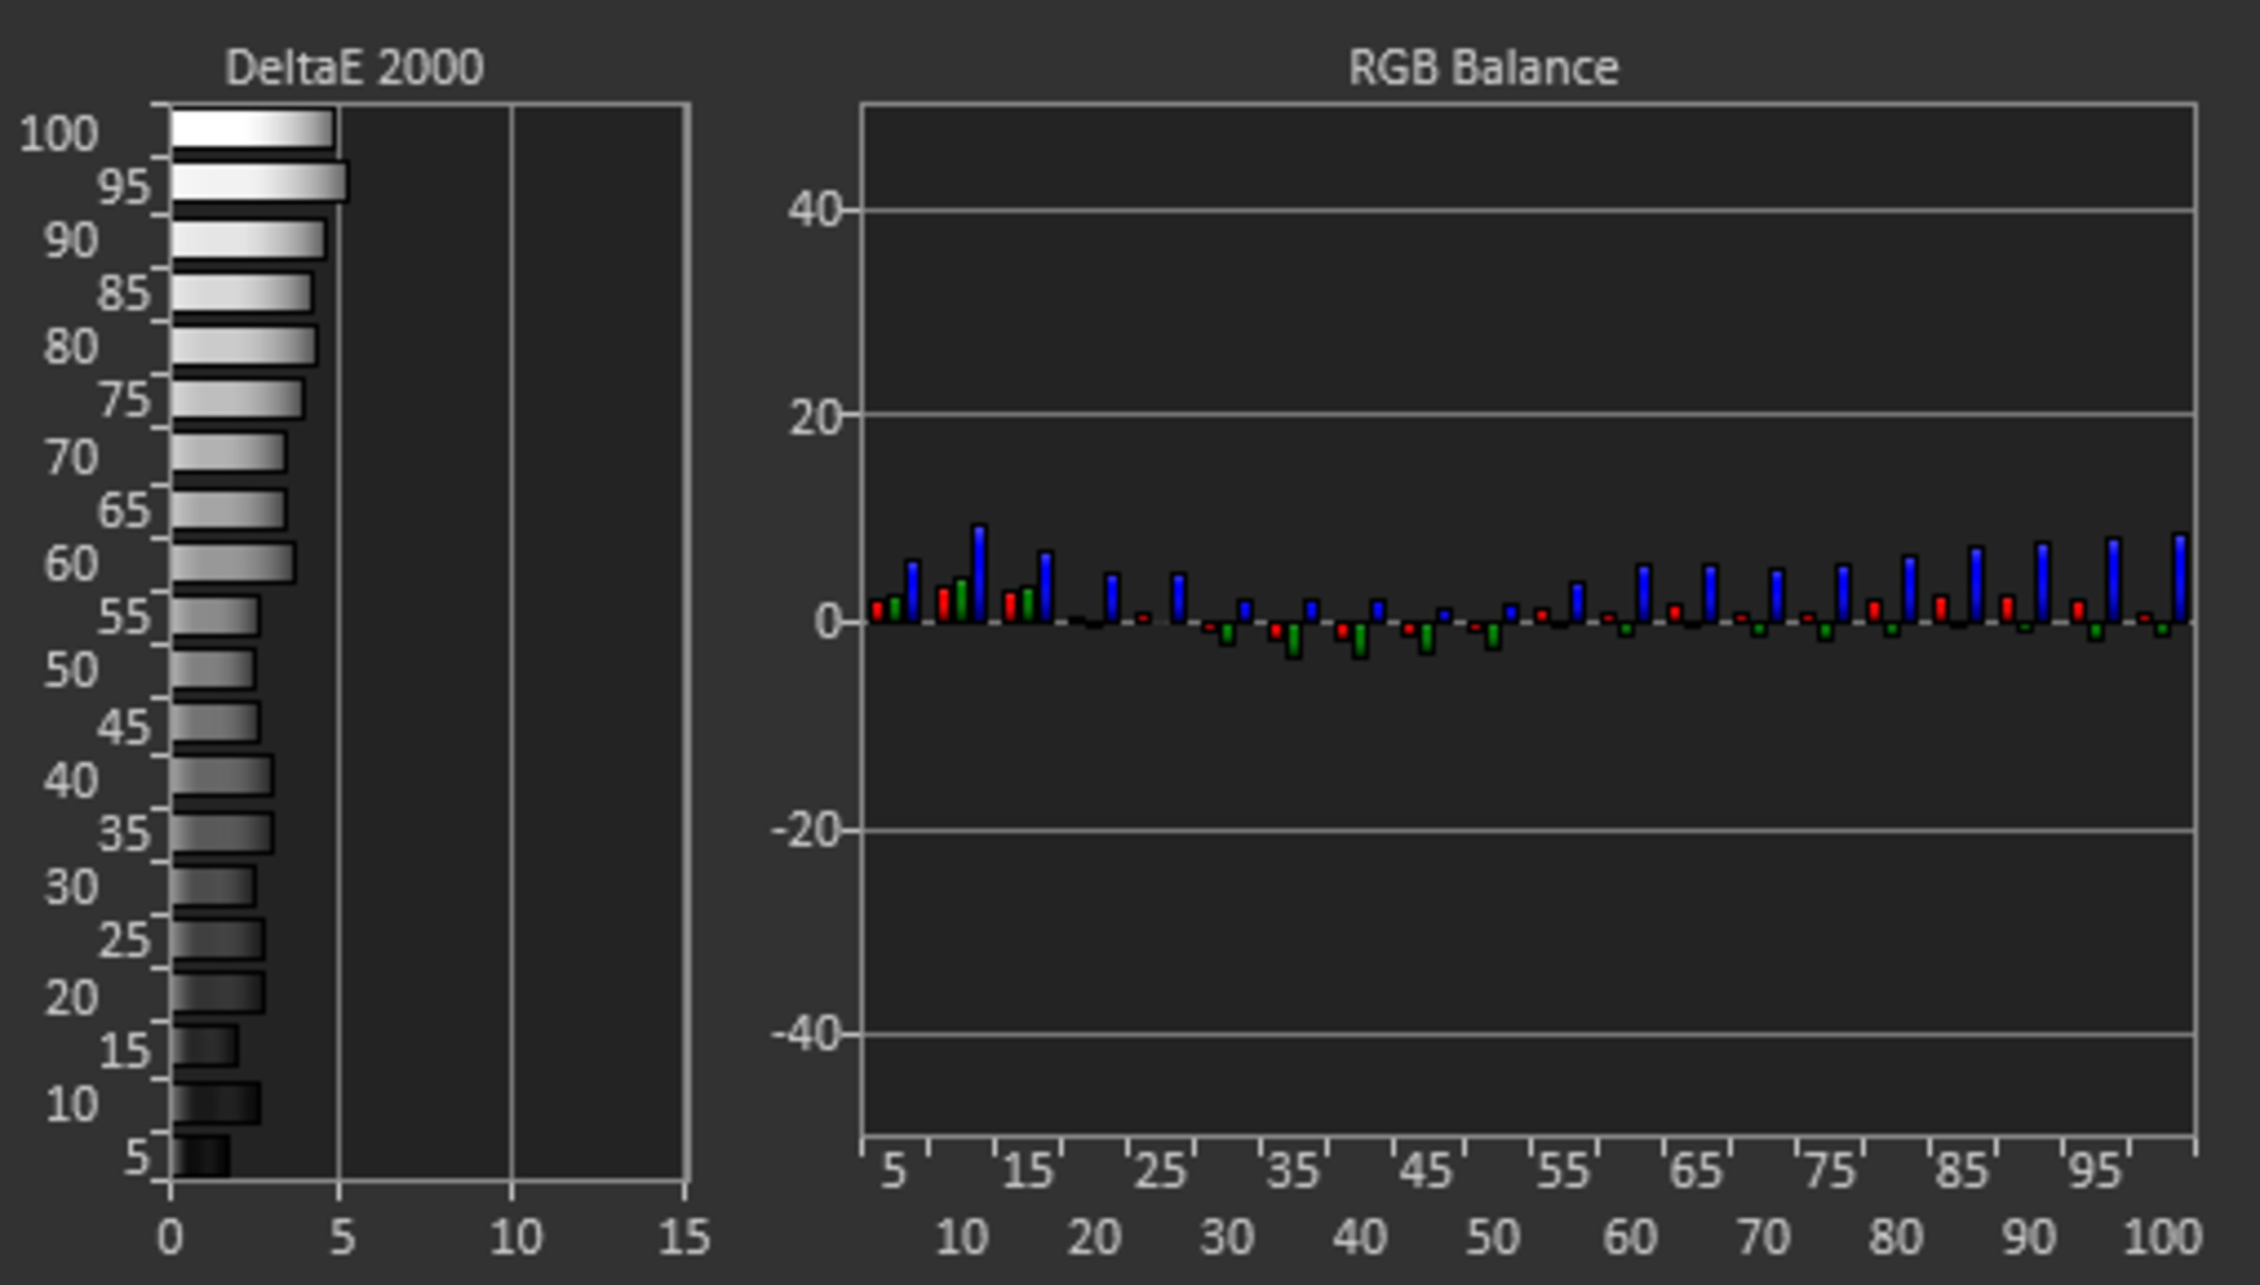
Task: Select the green bar at 10 in RGB Balance
Action: tap(962, 600)
